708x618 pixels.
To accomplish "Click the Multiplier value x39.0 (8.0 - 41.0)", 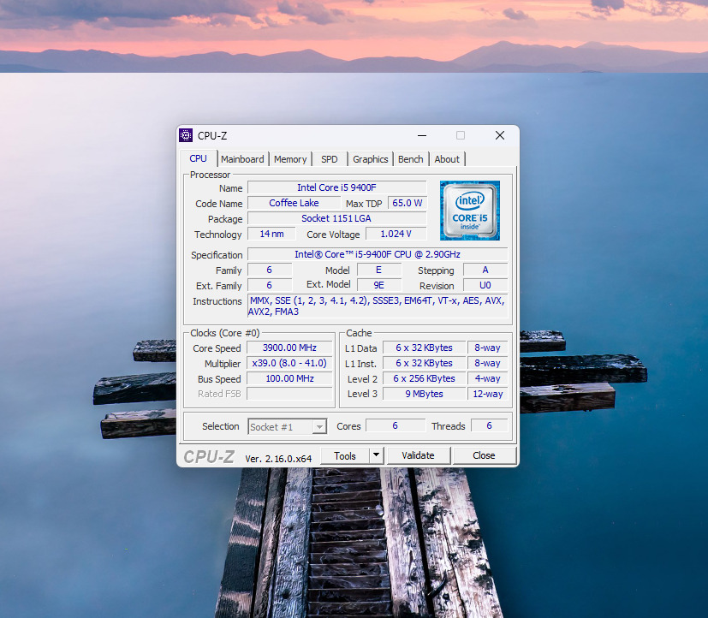I will point(289,364).
